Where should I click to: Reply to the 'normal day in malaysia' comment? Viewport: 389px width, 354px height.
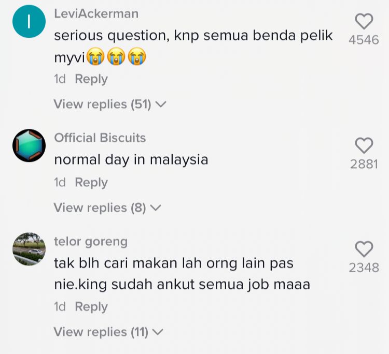(x=91, y=183)
